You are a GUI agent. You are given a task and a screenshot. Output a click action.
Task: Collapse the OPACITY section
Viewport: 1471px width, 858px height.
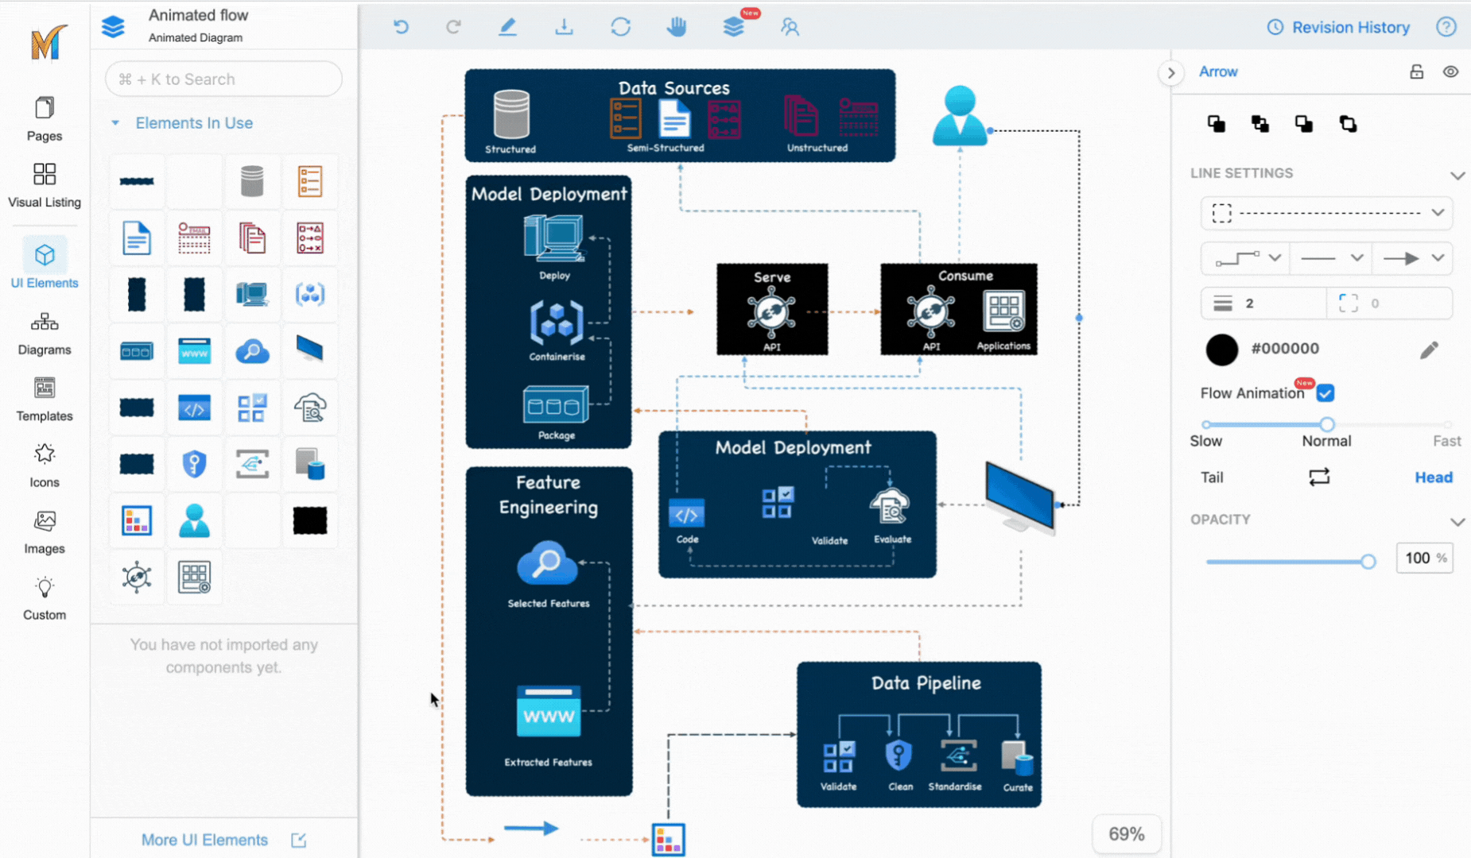[1457, 522]
